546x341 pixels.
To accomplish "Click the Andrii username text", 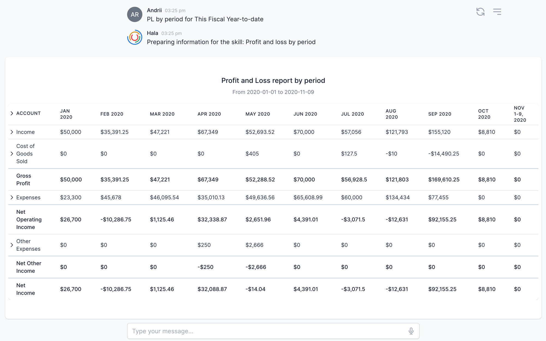I will pos(154,10).
